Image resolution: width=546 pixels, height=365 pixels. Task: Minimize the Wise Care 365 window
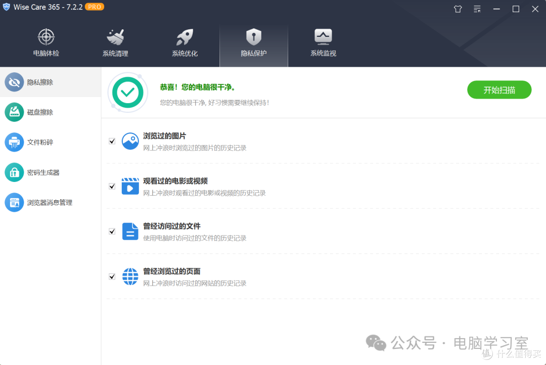pos(496,9)
